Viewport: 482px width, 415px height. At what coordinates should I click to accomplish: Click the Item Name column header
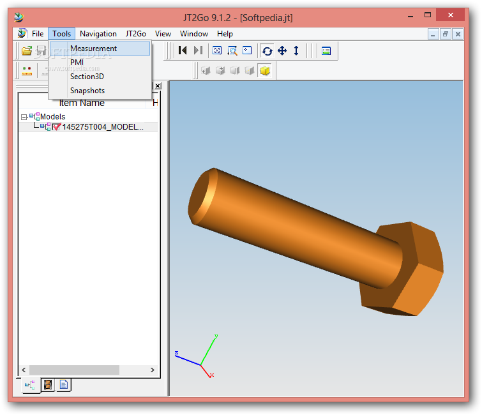pos(82,103)
